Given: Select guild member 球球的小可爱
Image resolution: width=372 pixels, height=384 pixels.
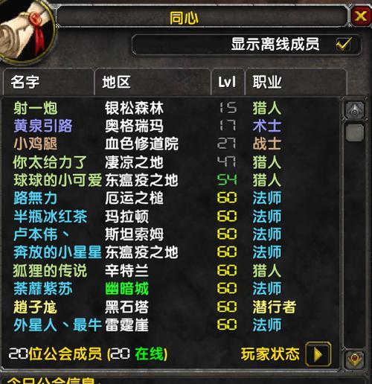Looking at the screenshot, I should (x=171, y=180).
